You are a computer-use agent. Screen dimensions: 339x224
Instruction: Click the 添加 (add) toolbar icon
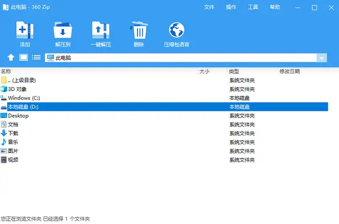click(25, 30)
